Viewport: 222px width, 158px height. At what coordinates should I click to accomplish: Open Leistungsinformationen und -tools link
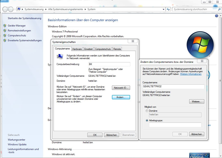click(23, 151)
